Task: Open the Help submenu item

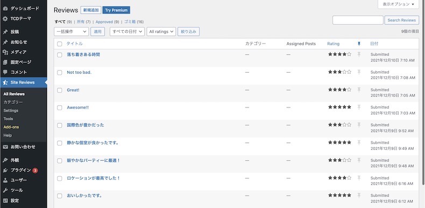Action: tap(8, 135)
